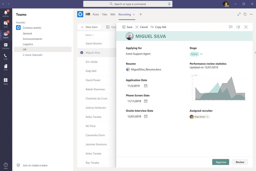Close the Miguel Silva details panel
The image size is (256, 171).
click(x=246, y=27)
